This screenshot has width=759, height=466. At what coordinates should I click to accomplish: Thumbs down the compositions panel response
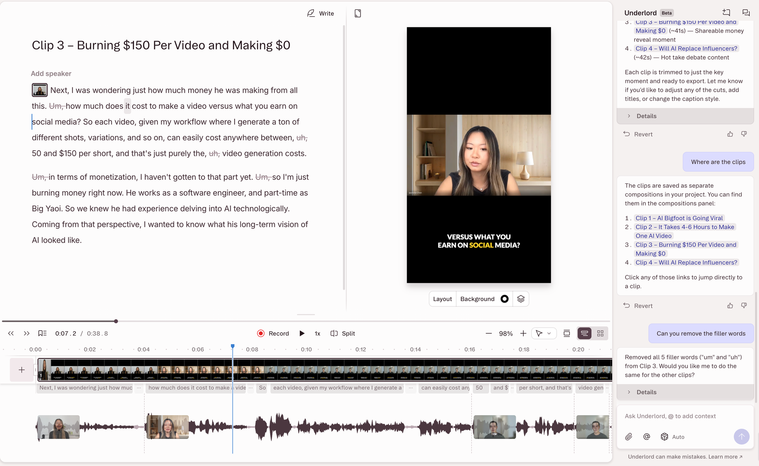[x=744, y=306]
